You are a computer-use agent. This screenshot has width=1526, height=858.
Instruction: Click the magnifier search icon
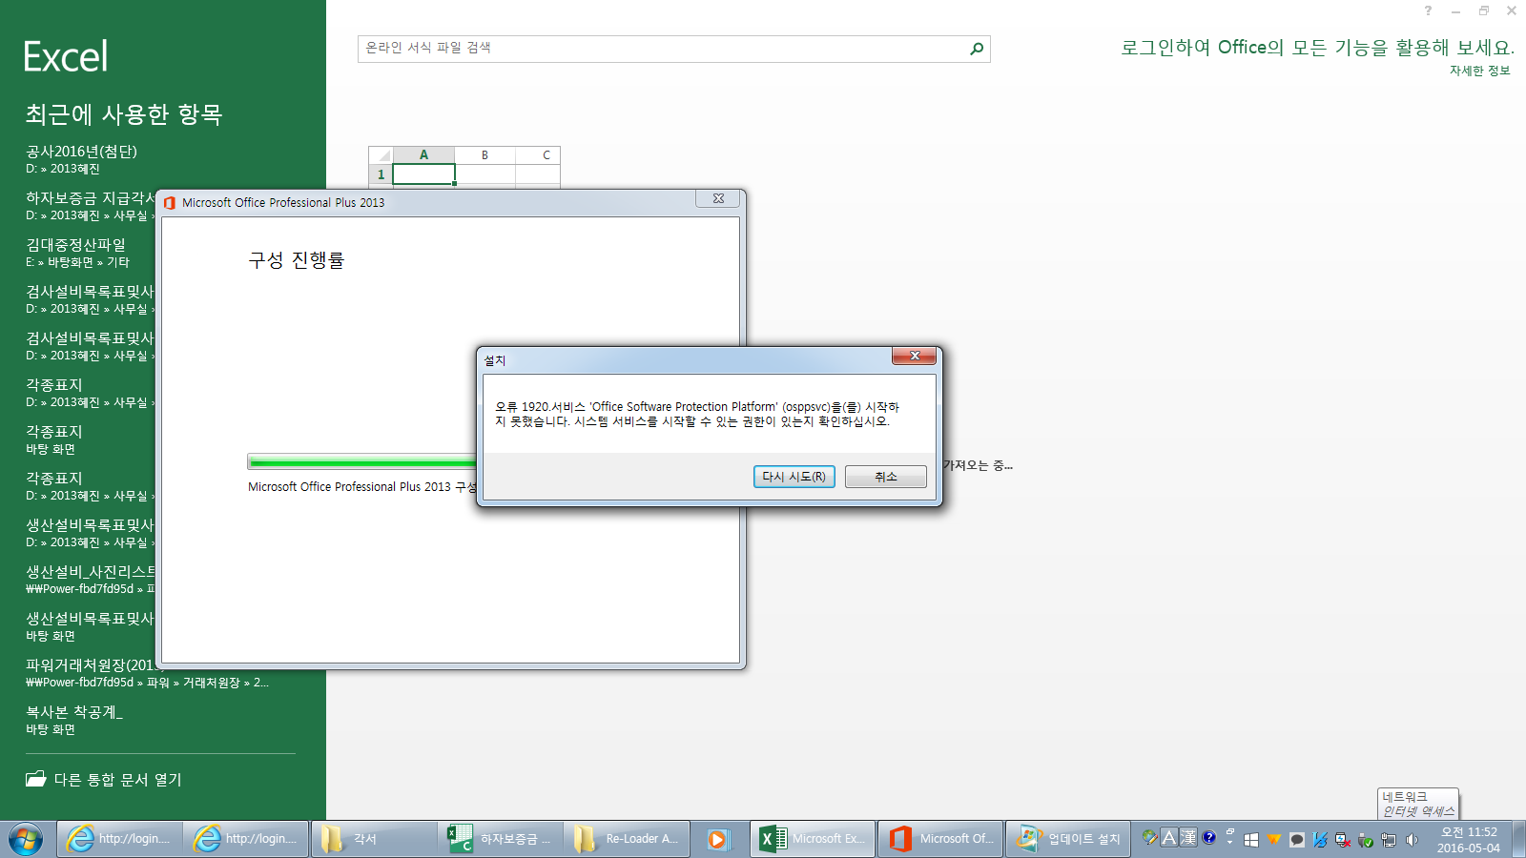977,49
